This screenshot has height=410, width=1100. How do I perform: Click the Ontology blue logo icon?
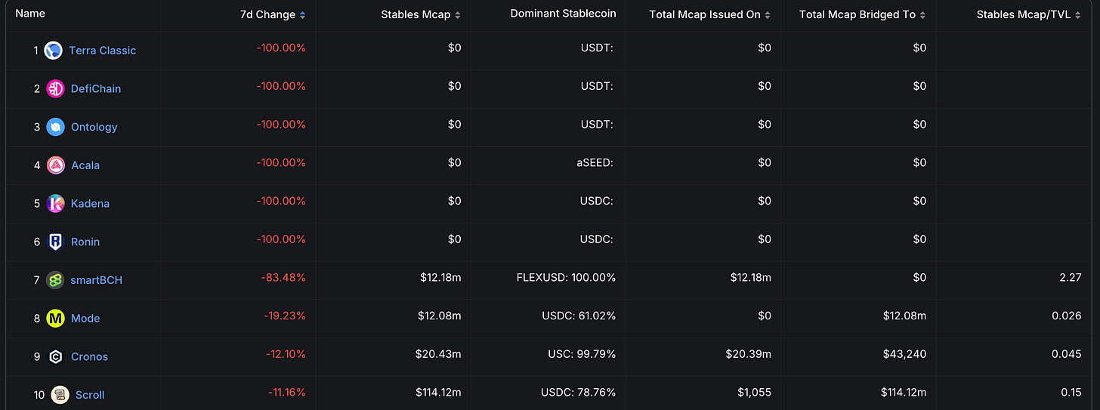click(55, 127)
